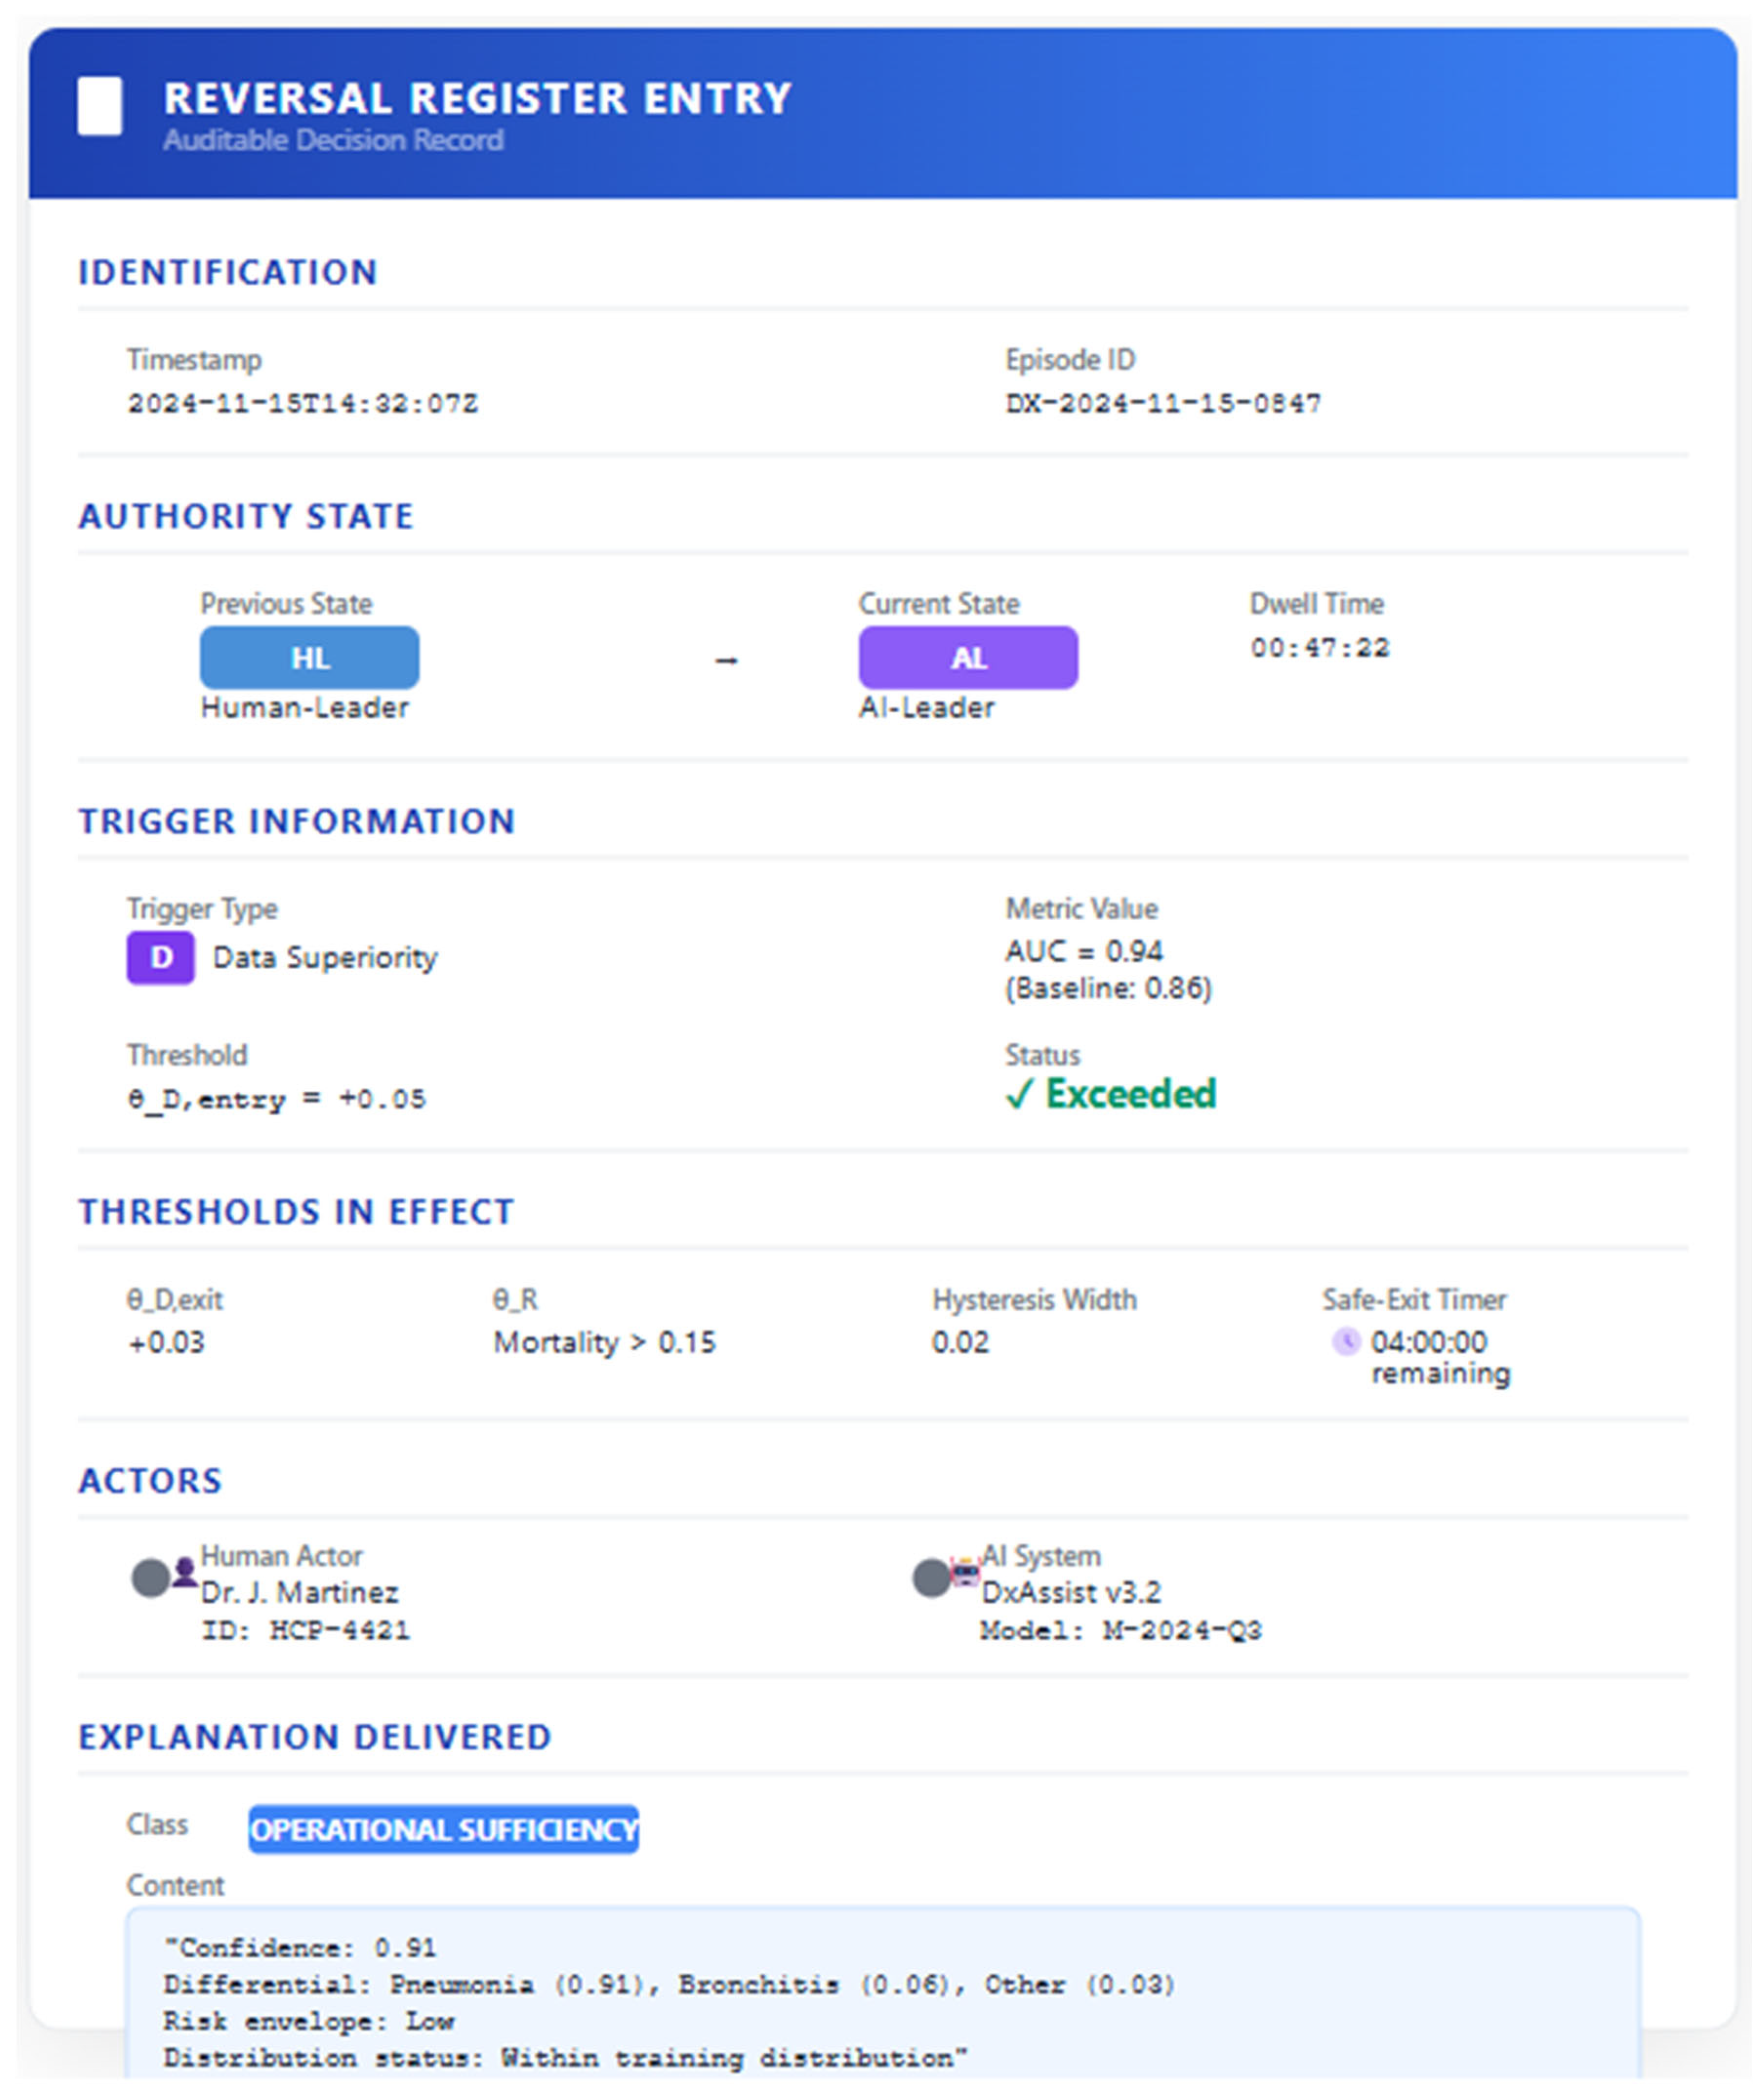Click the gray circle beside AI System

pyautogui.click(x=931, y=1578)
